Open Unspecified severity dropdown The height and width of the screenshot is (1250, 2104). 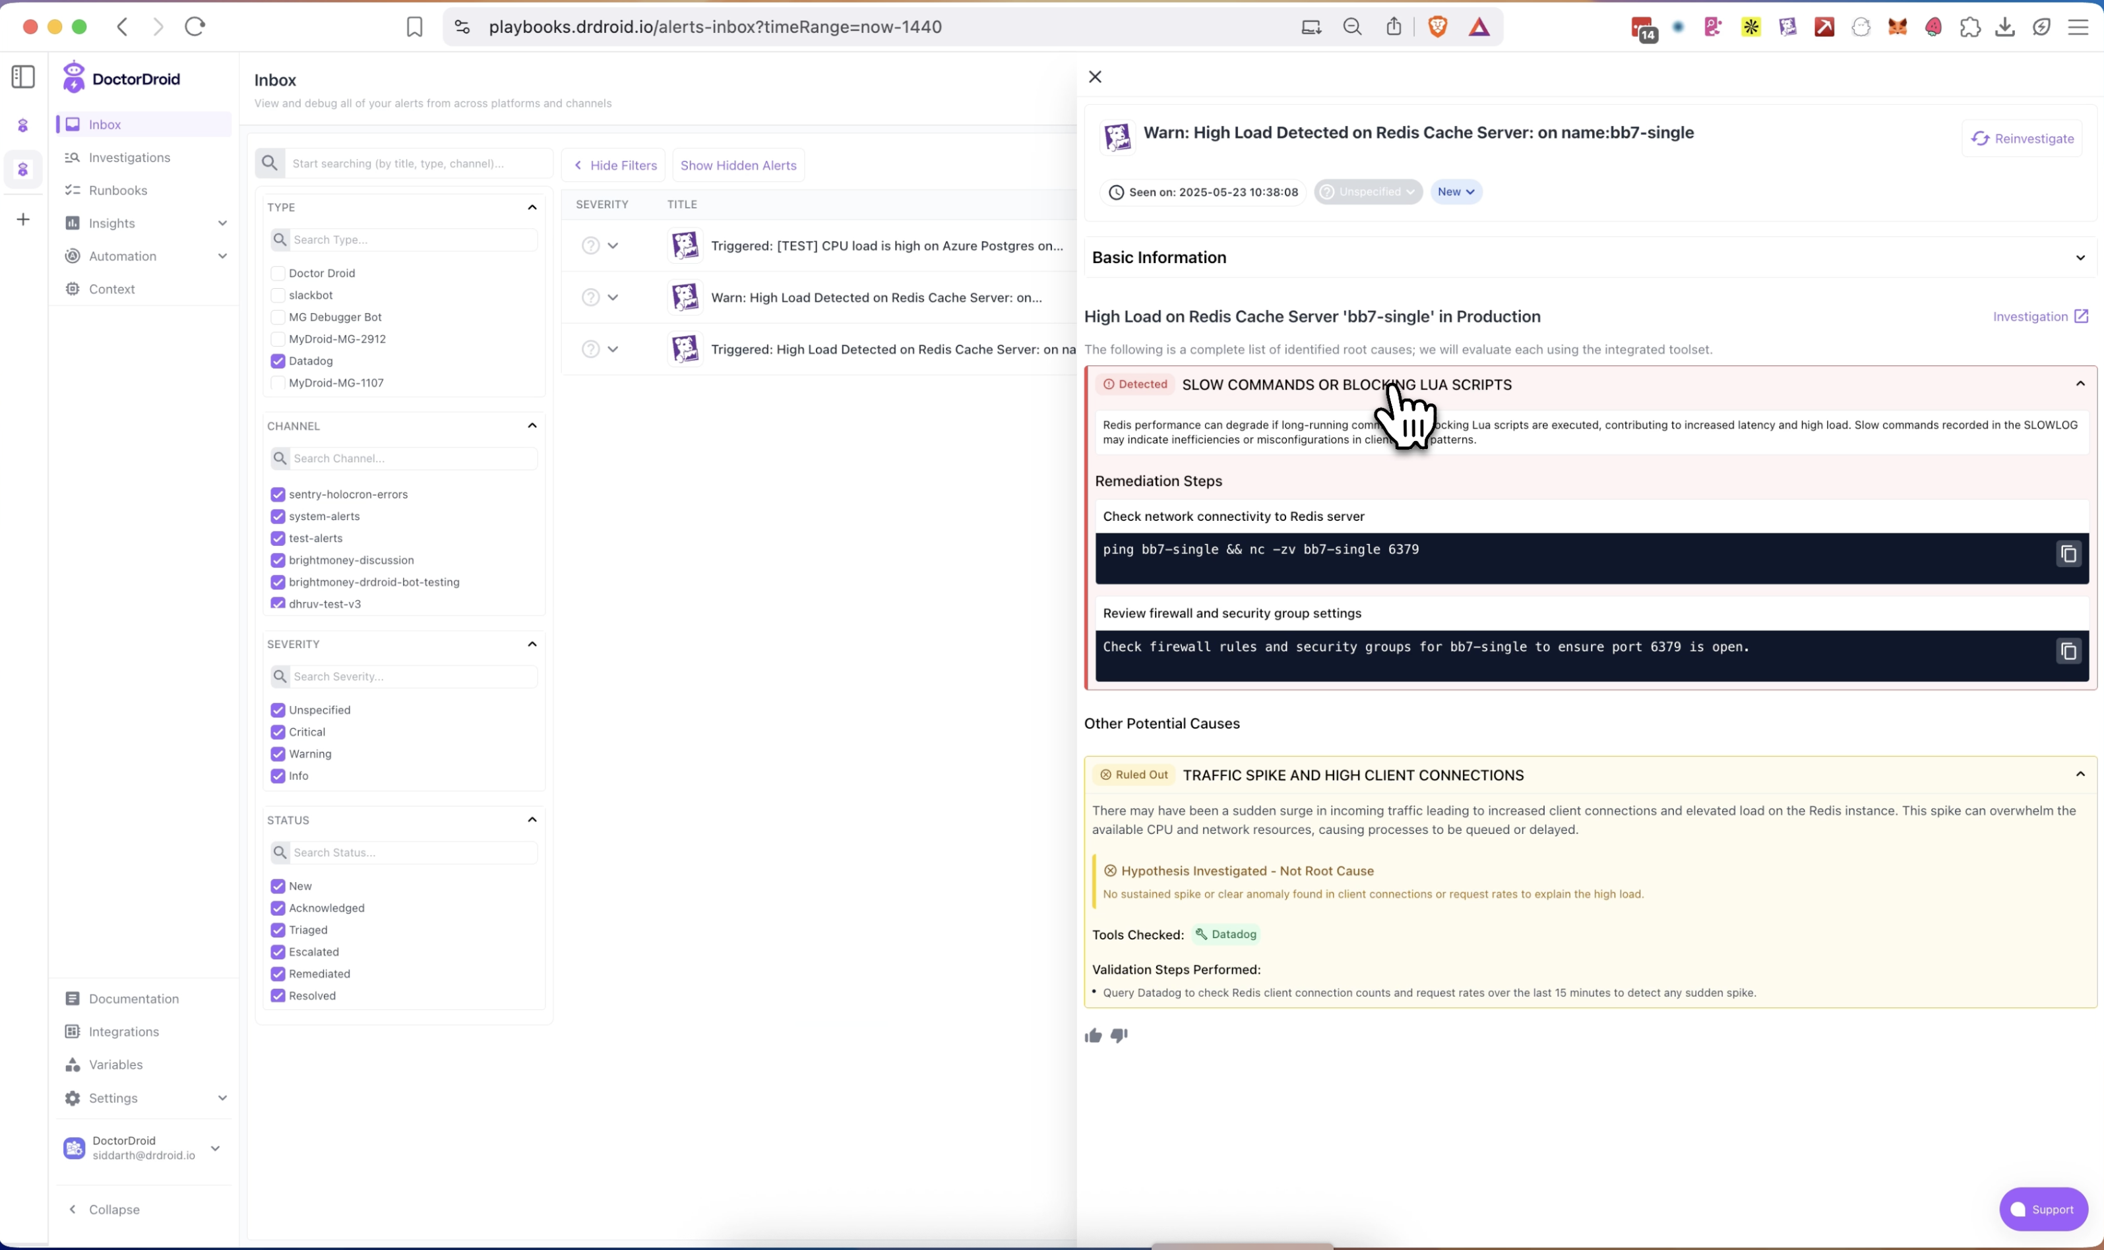pos(1367,192)
